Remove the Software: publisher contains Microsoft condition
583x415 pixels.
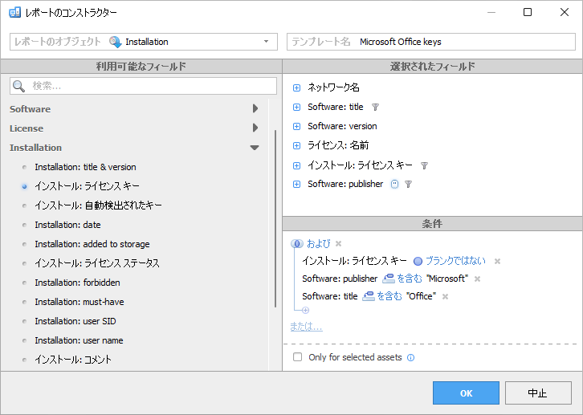tap(477, 279)
